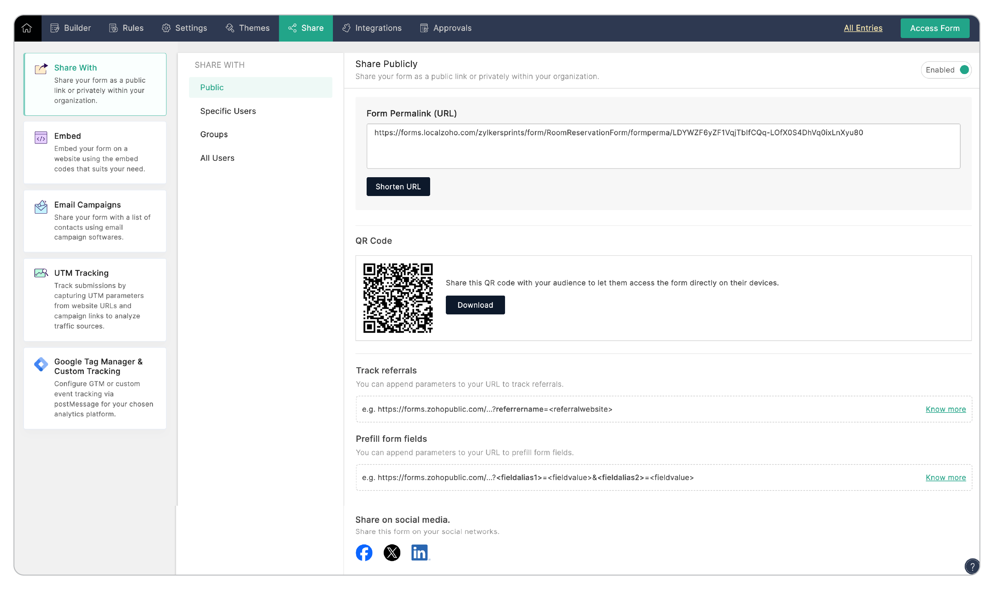Open the Email Campaigns card

94,221
